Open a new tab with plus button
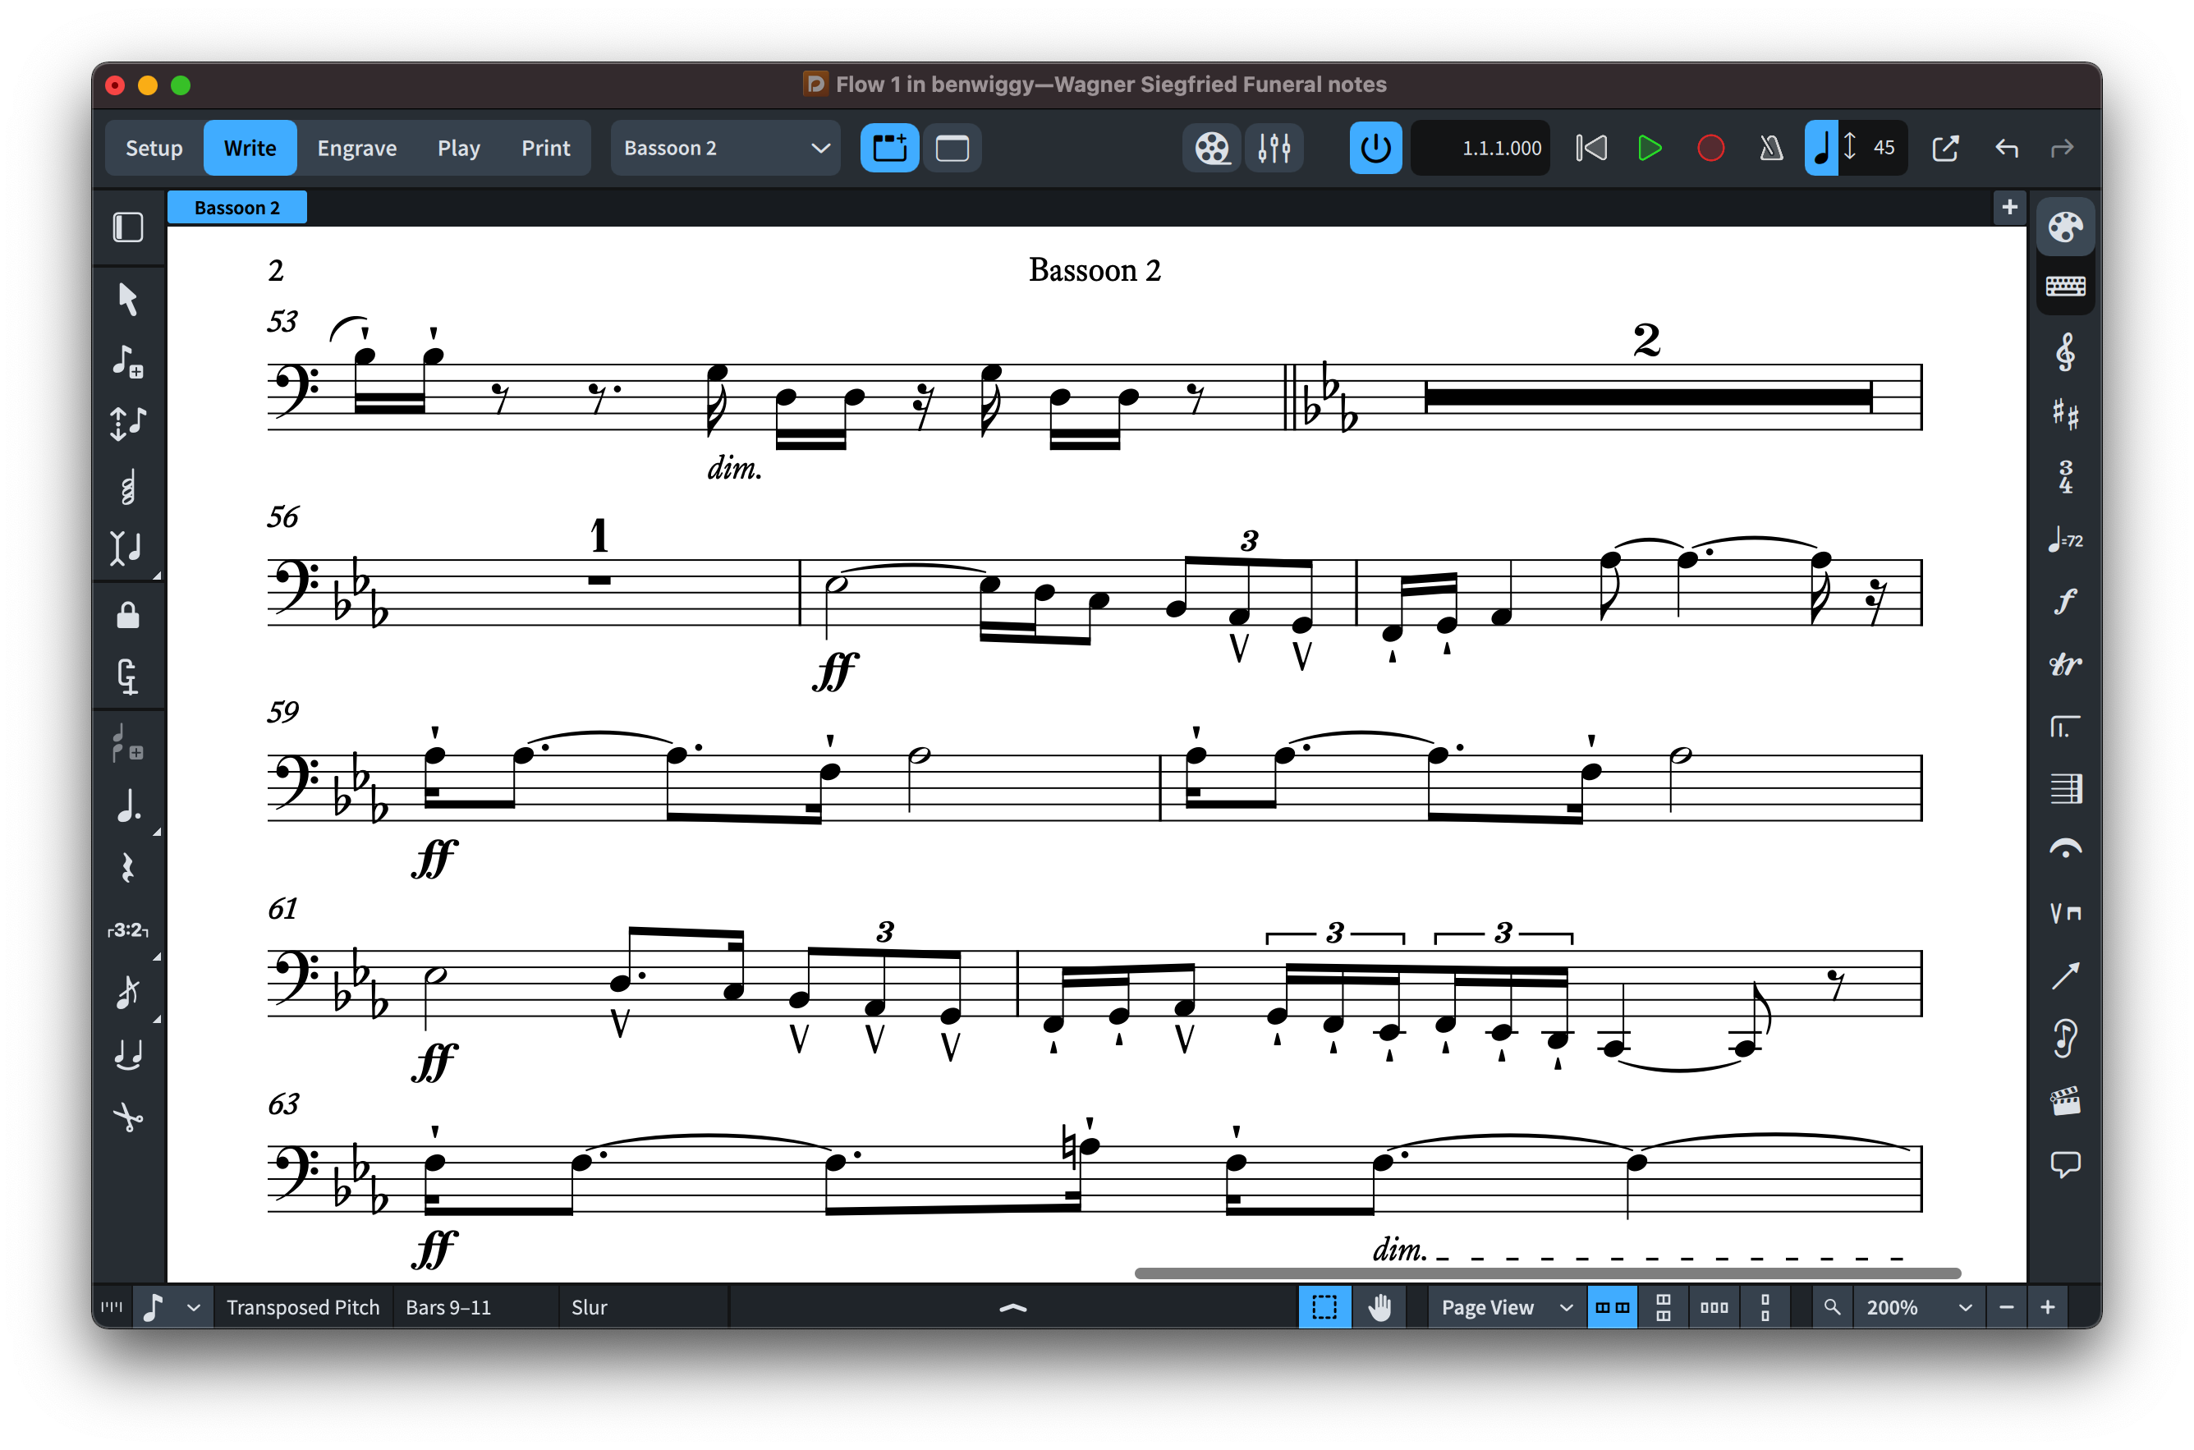Image resolution: width=2194 pixels, height=1450 pixels. point(2009,207)
